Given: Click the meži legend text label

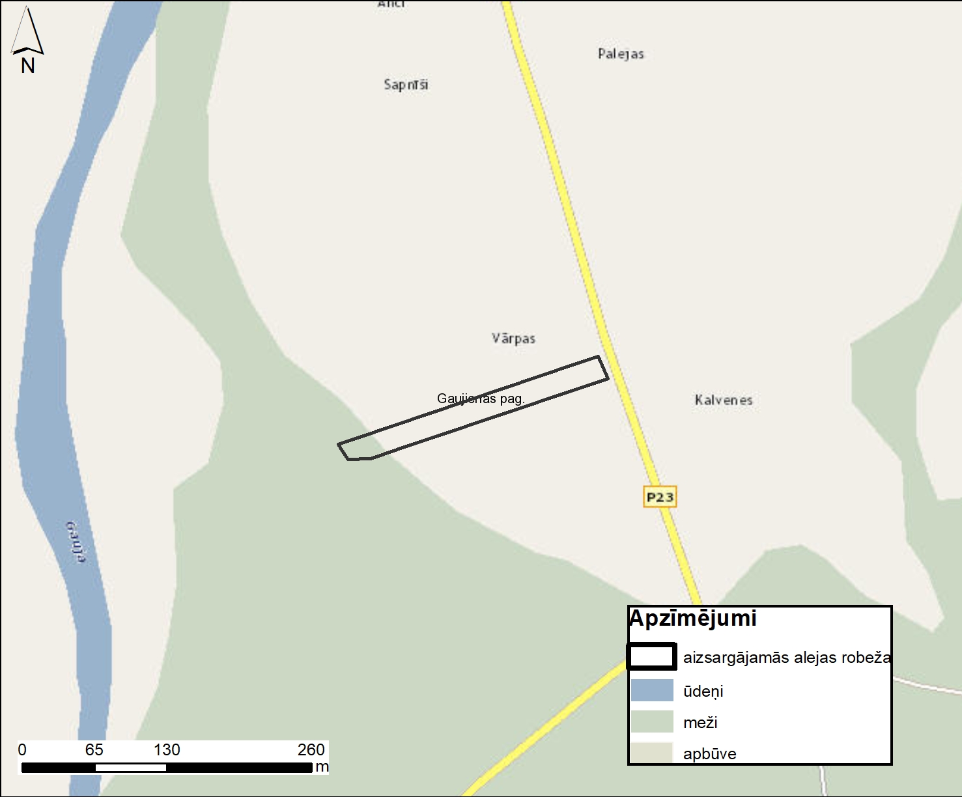Looking at the screenshot, I should [x=700, y=722].
